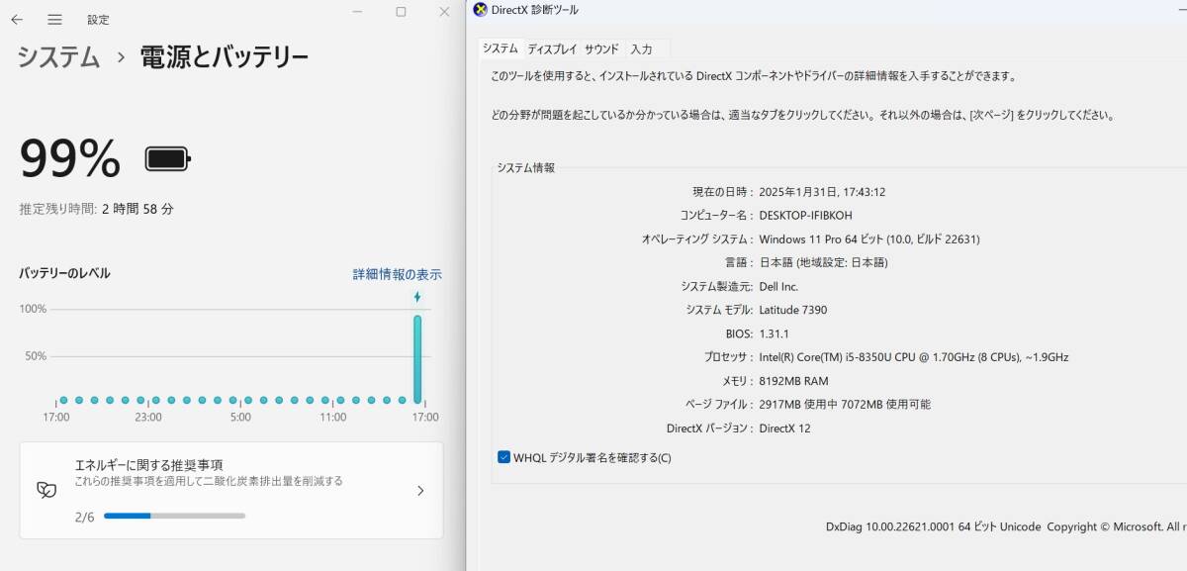This screenshot has width=1187, height=571.
Task: Click the manufacturer value Dell Inc.
Action: 778,286
